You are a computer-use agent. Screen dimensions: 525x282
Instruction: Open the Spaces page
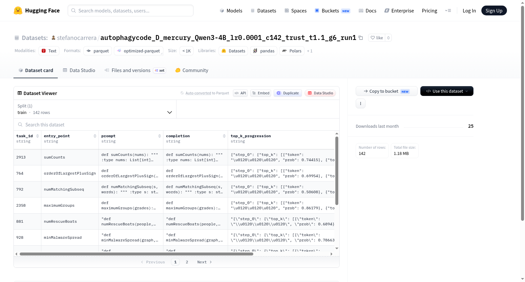pos(295,10)
